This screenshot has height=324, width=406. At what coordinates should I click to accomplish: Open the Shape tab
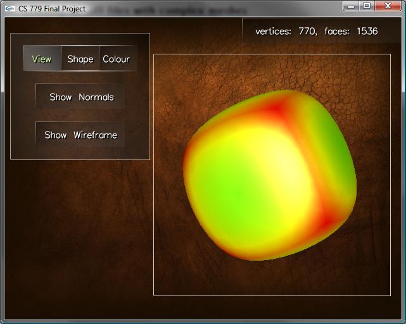80,59
